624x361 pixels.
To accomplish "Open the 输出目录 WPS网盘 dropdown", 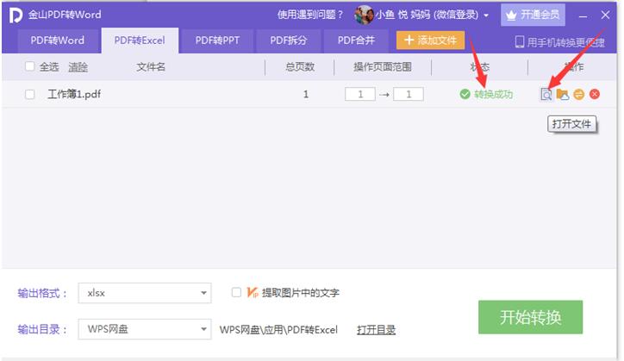I will 145,329.
